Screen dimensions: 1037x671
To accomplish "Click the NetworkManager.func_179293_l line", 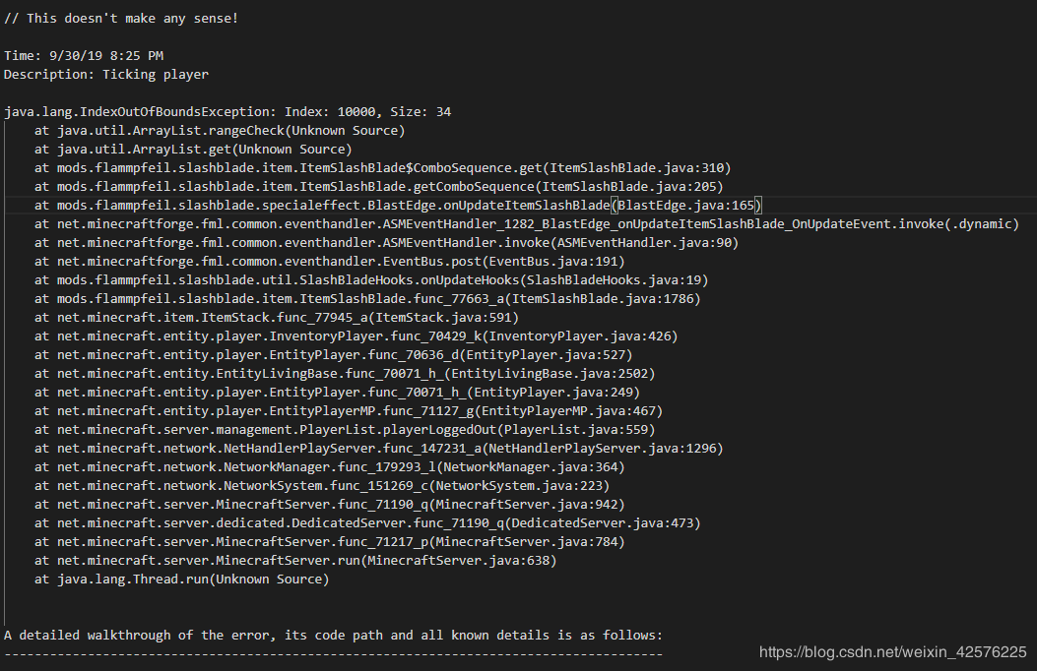I will tap(329, 467).
